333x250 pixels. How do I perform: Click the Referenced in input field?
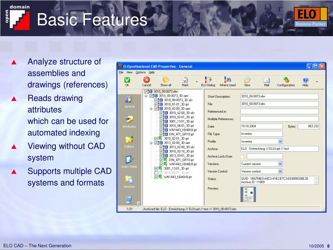279,111
